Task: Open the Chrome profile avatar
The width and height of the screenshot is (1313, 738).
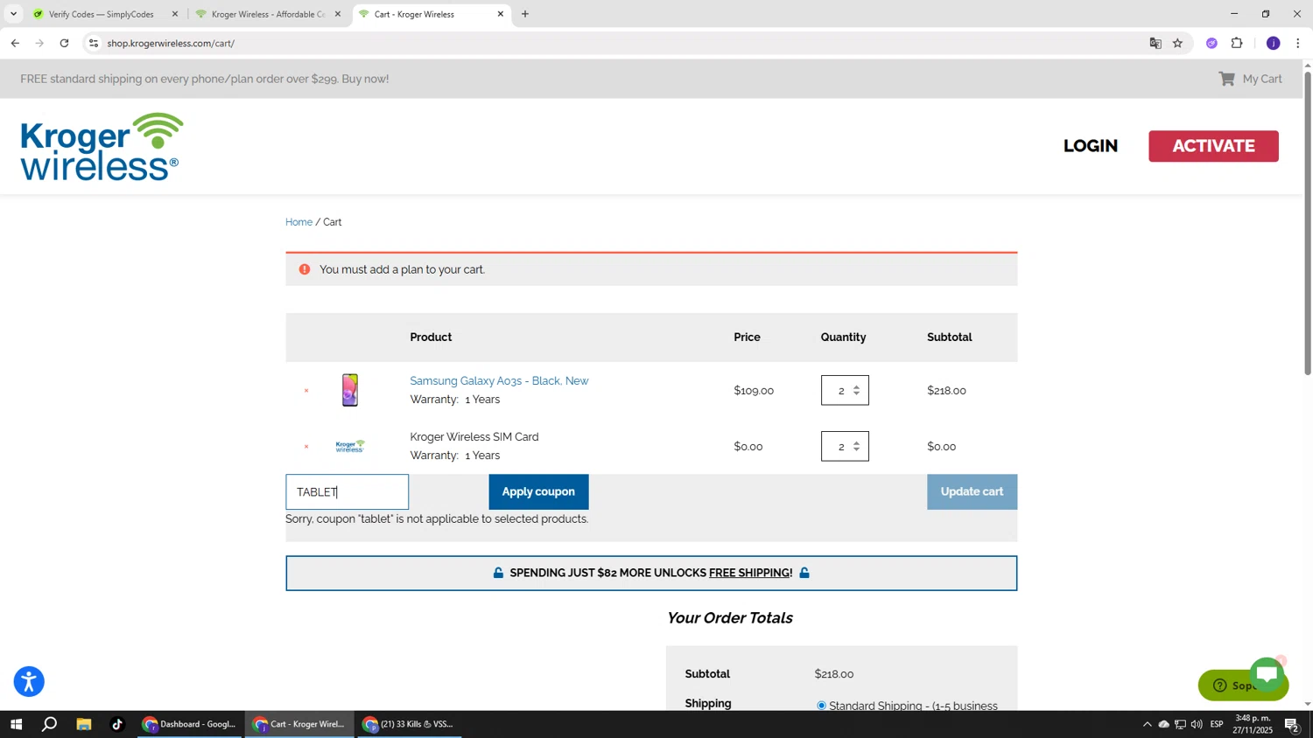Action: click(x=1273, y=43)
